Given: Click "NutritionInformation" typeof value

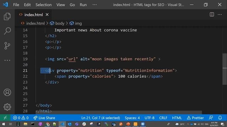Looking at the screenshot, I should [149, 71].
